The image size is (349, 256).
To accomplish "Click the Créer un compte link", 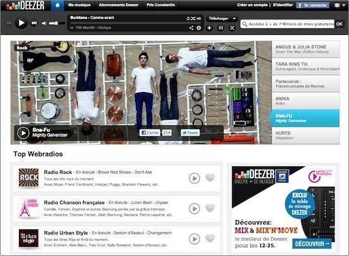I will click(252, 5).
